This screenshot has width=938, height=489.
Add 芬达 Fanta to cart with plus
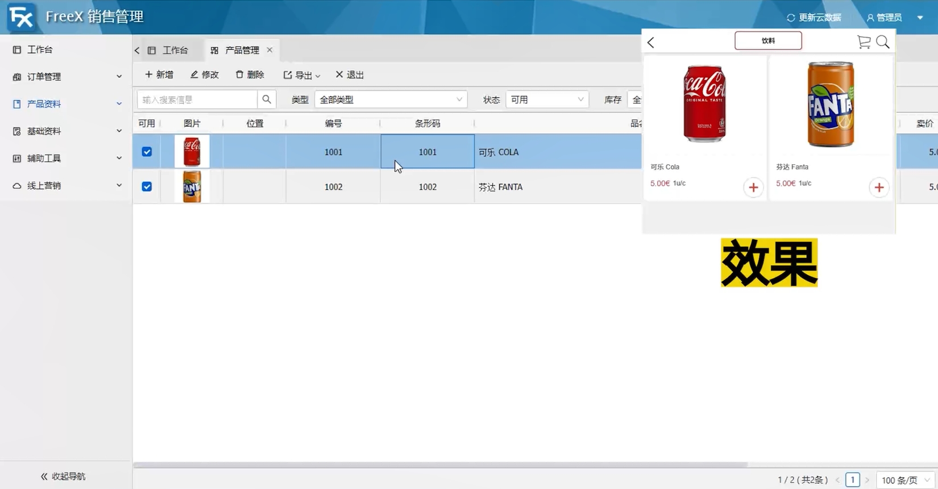click(x=879, y=187)
